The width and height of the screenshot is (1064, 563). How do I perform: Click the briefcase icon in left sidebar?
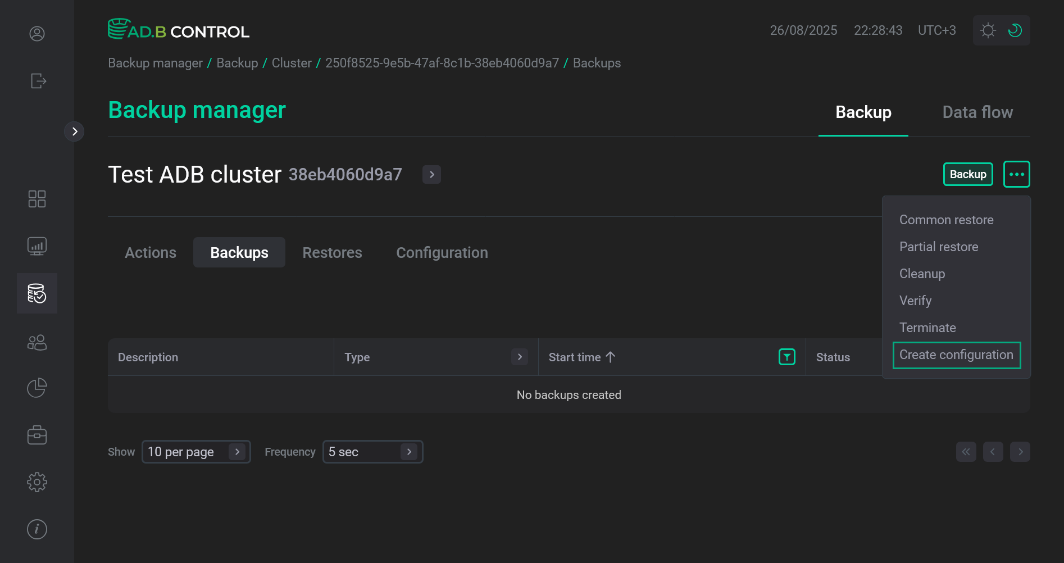pos(37,434)
